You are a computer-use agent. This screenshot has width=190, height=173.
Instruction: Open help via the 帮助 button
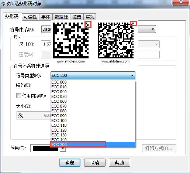119,163
